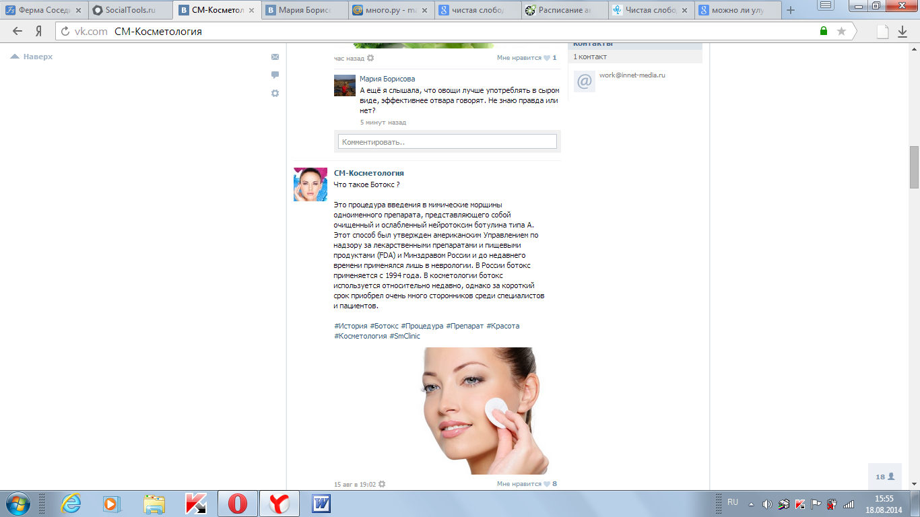Click the 5 минут назад comment time
The height and width of the screenshot is (517, 920).
pos(383,123)
